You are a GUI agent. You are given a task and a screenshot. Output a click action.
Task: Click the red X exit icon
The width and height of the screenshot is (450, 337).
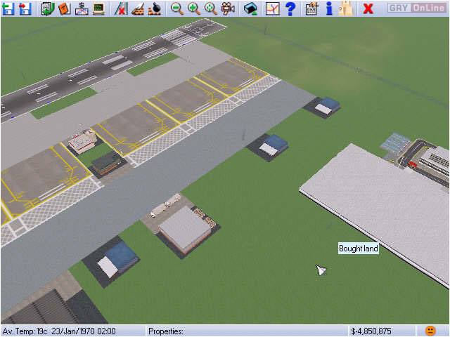coord(368,8)
